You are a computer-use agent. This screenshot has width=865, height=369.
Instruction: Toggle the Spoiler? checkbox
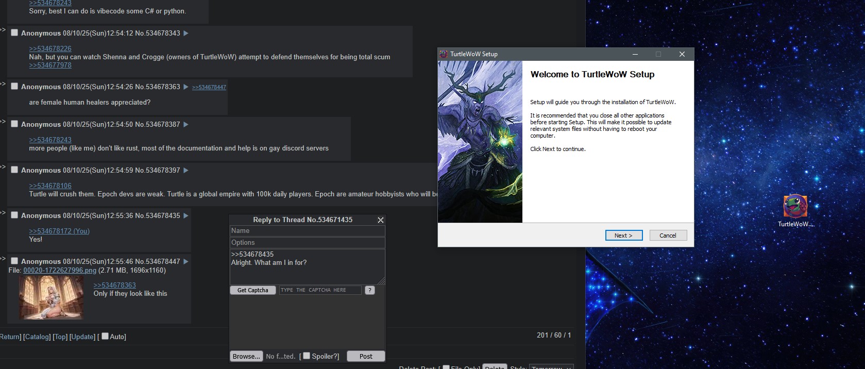307,356
